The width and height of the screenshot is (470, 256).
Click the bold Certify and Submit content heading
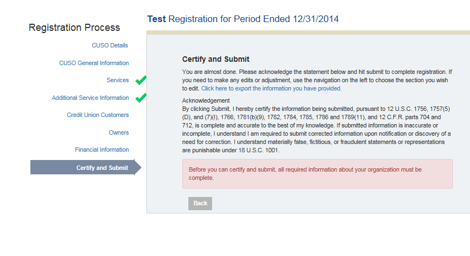click(216, 59)
